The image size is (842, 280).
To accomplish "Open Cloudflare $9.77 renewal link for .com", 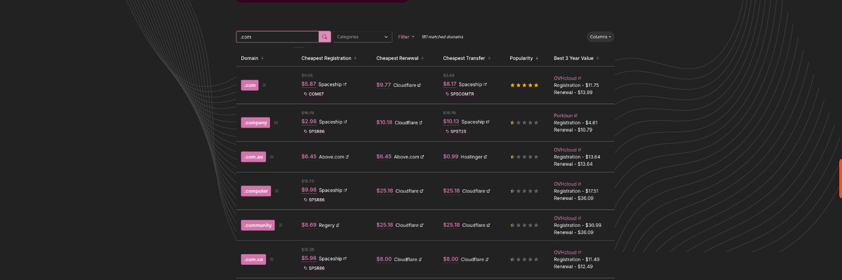I will click(408, 85).
